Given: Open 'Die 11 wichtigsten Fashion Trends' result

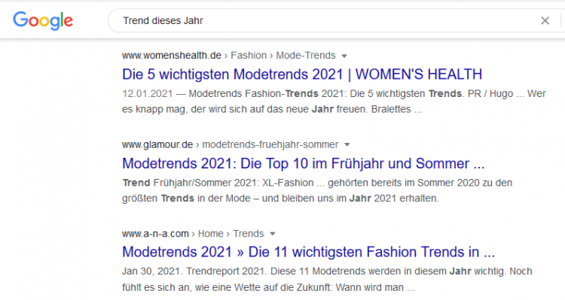Looking at the screenshot, I should click(x=308, y=252).
